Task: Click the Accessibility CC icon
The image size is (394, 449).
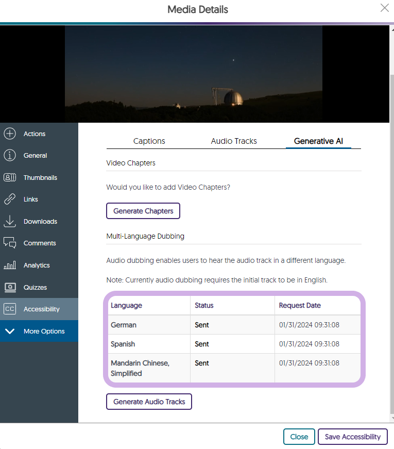Action: point(10,309)
